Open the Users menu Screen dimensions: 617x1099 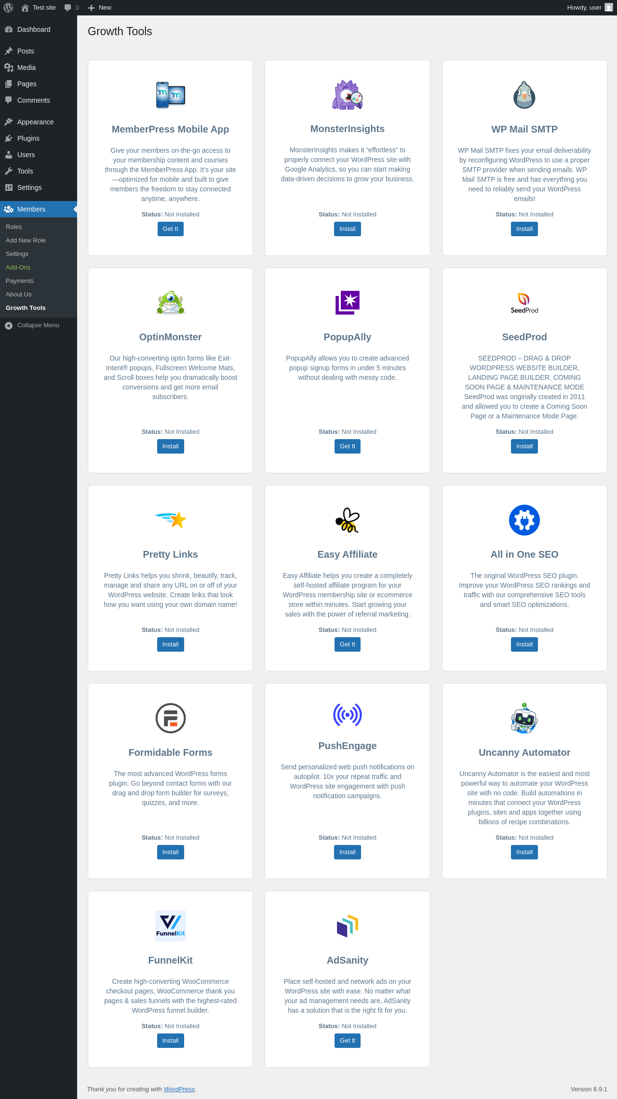click(39, 155)
